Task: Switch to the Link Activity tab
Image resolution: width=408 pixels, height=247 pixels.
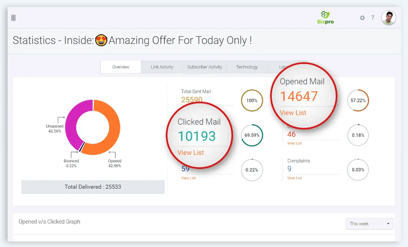Action: coord(162,67)
